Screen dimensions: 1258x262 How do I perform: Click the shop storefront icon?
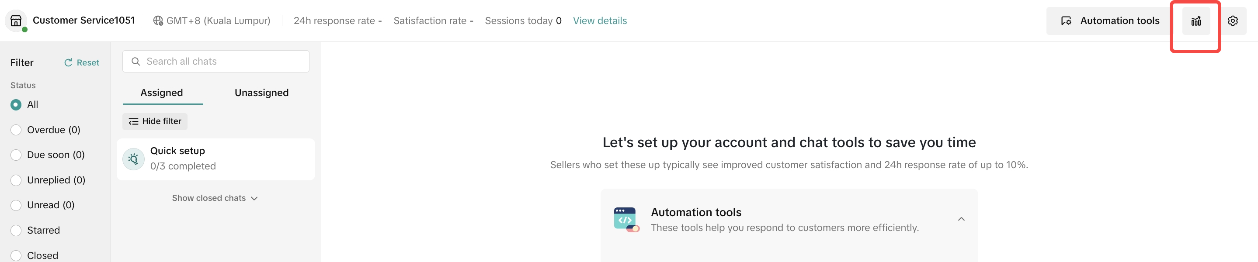point(16,21)
